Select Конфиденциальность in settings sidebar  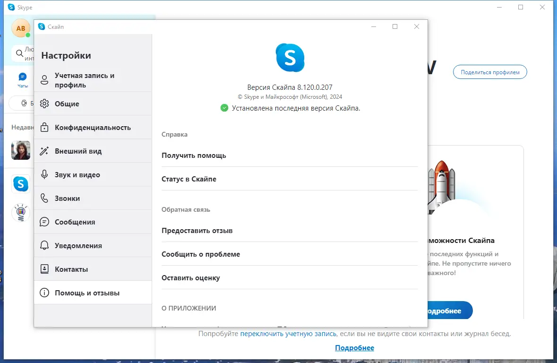tap(93, 127)
